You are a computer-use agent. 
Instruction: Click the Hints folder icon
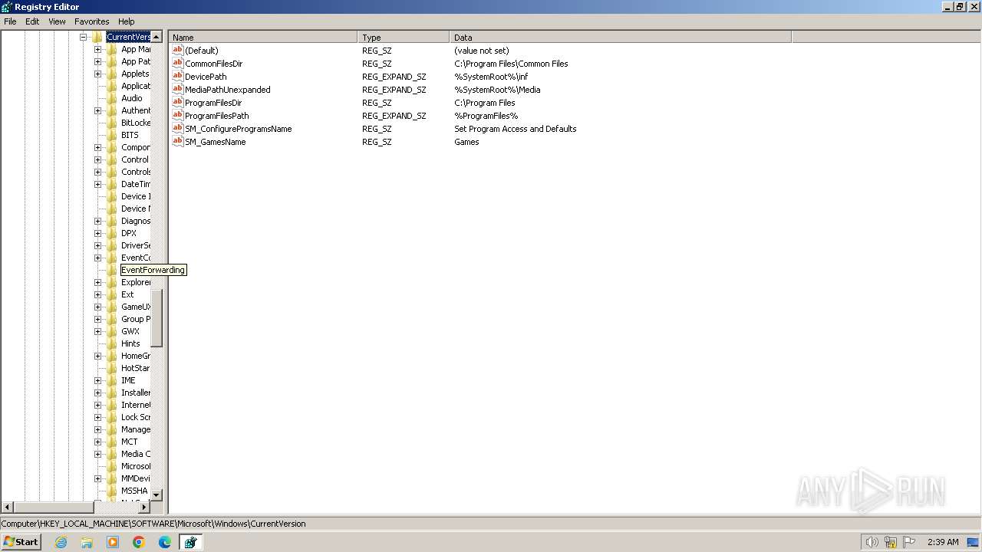coord(112,343)
